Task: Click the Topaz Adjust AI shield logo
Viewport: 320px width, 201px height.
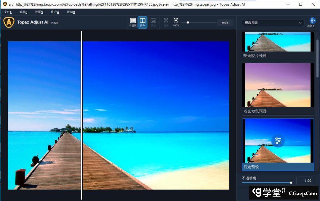Action: 9,22
